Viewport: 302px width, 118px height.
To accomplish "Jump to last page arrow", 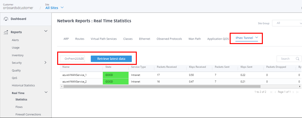I will point(297,92).
